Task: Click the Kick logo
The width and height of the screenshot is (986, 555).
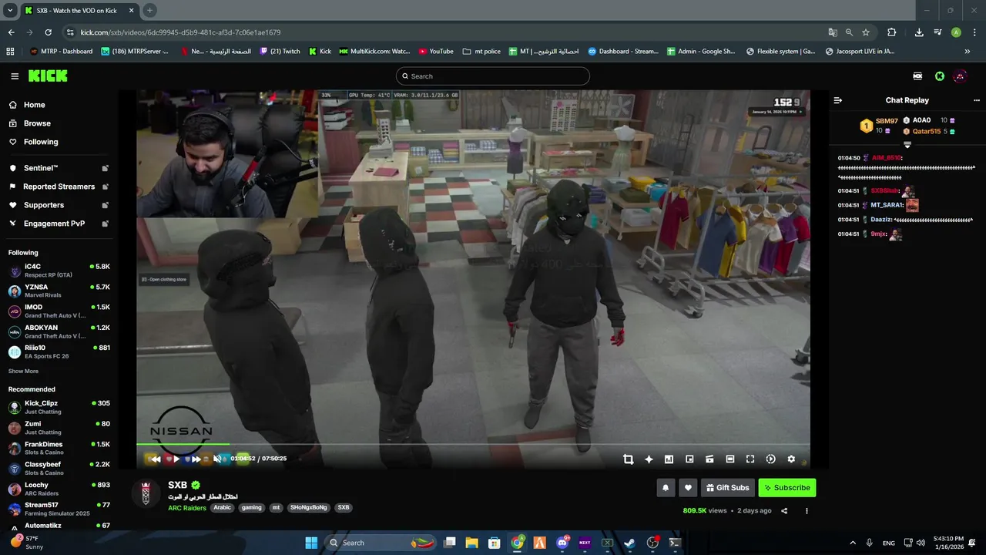Action: 48,76
